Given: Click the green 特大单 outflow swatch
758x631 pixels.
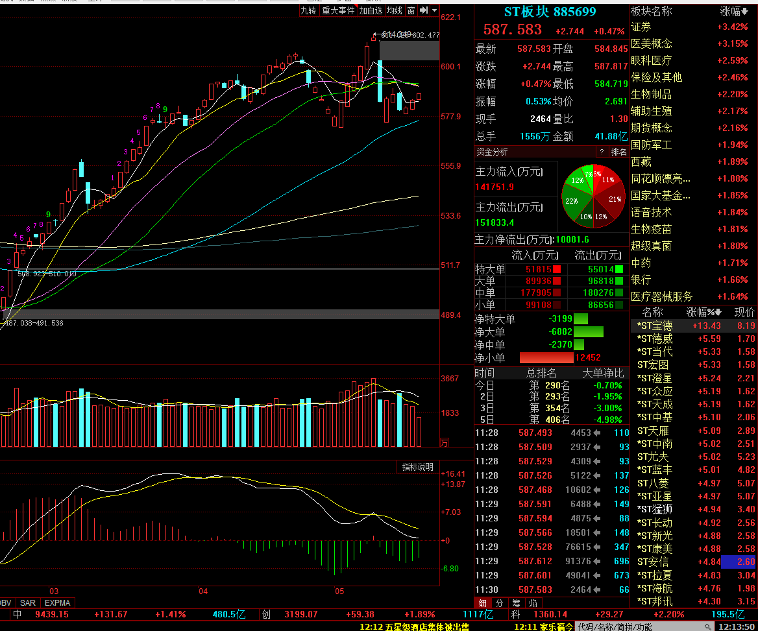Looking at the screenshot, I should (x=618, y=270).
